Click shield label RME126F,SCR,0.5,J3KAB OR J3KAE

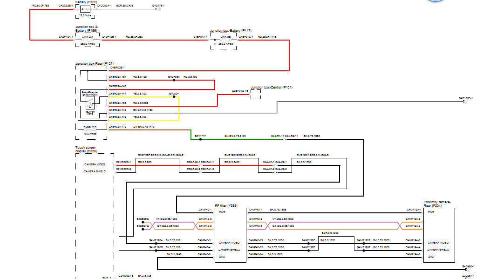click(161, 155)
